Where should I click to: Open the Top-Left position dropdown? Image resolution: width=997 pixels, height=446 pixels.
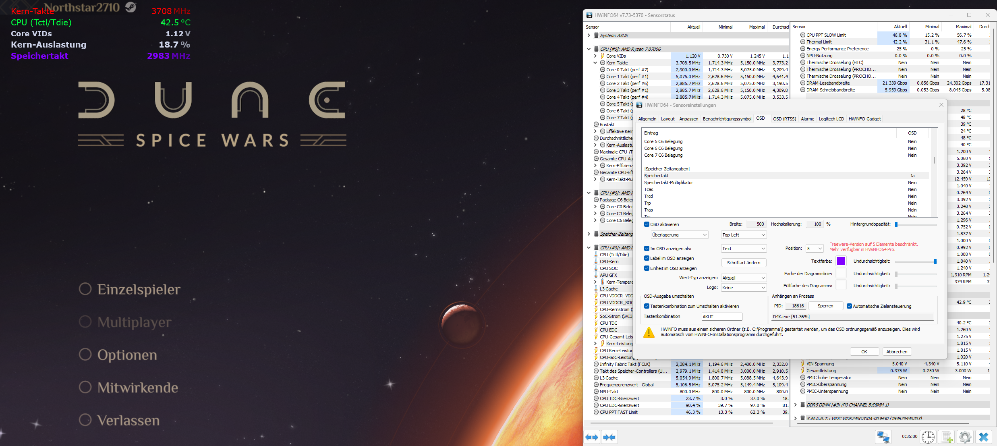click(x=744, y=235)
